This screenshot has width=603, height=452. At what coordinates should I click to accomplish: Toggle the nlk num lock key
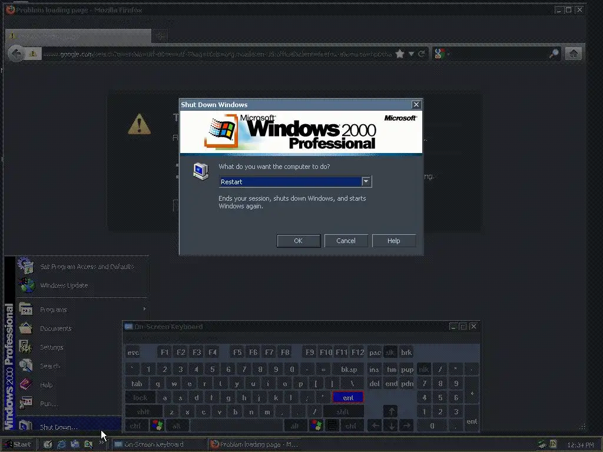(424, 370)
